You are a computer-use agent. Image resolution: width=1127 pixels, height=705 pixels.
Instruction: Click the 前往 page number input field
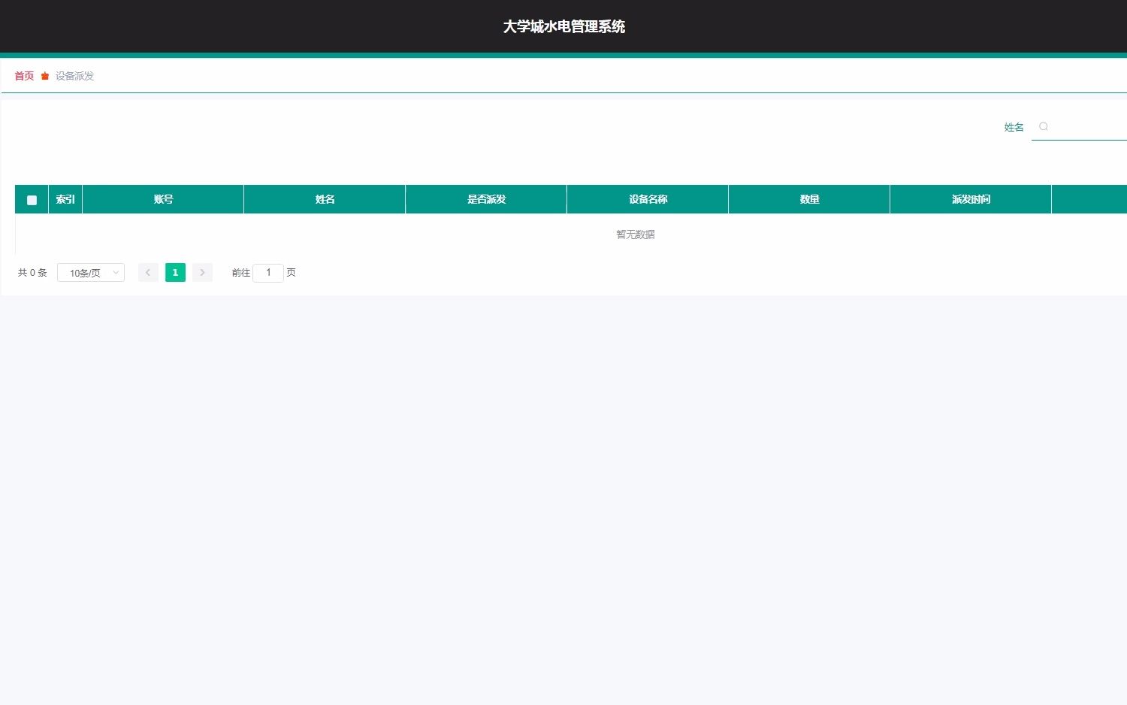268,272
